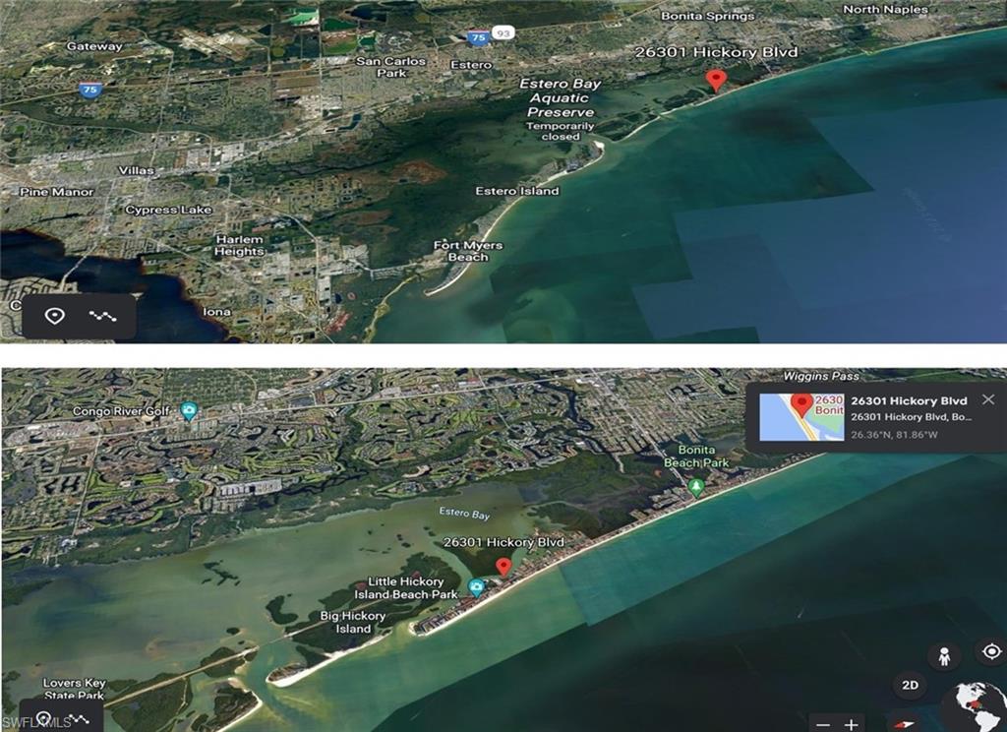Close the 26301 Hickory Blvd info card
Image resolution: width=1007 pixels, height=732 pixels.
coord(988,399)
